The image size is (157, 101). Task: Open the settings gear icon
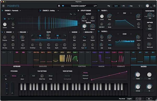tap(154, 6)
